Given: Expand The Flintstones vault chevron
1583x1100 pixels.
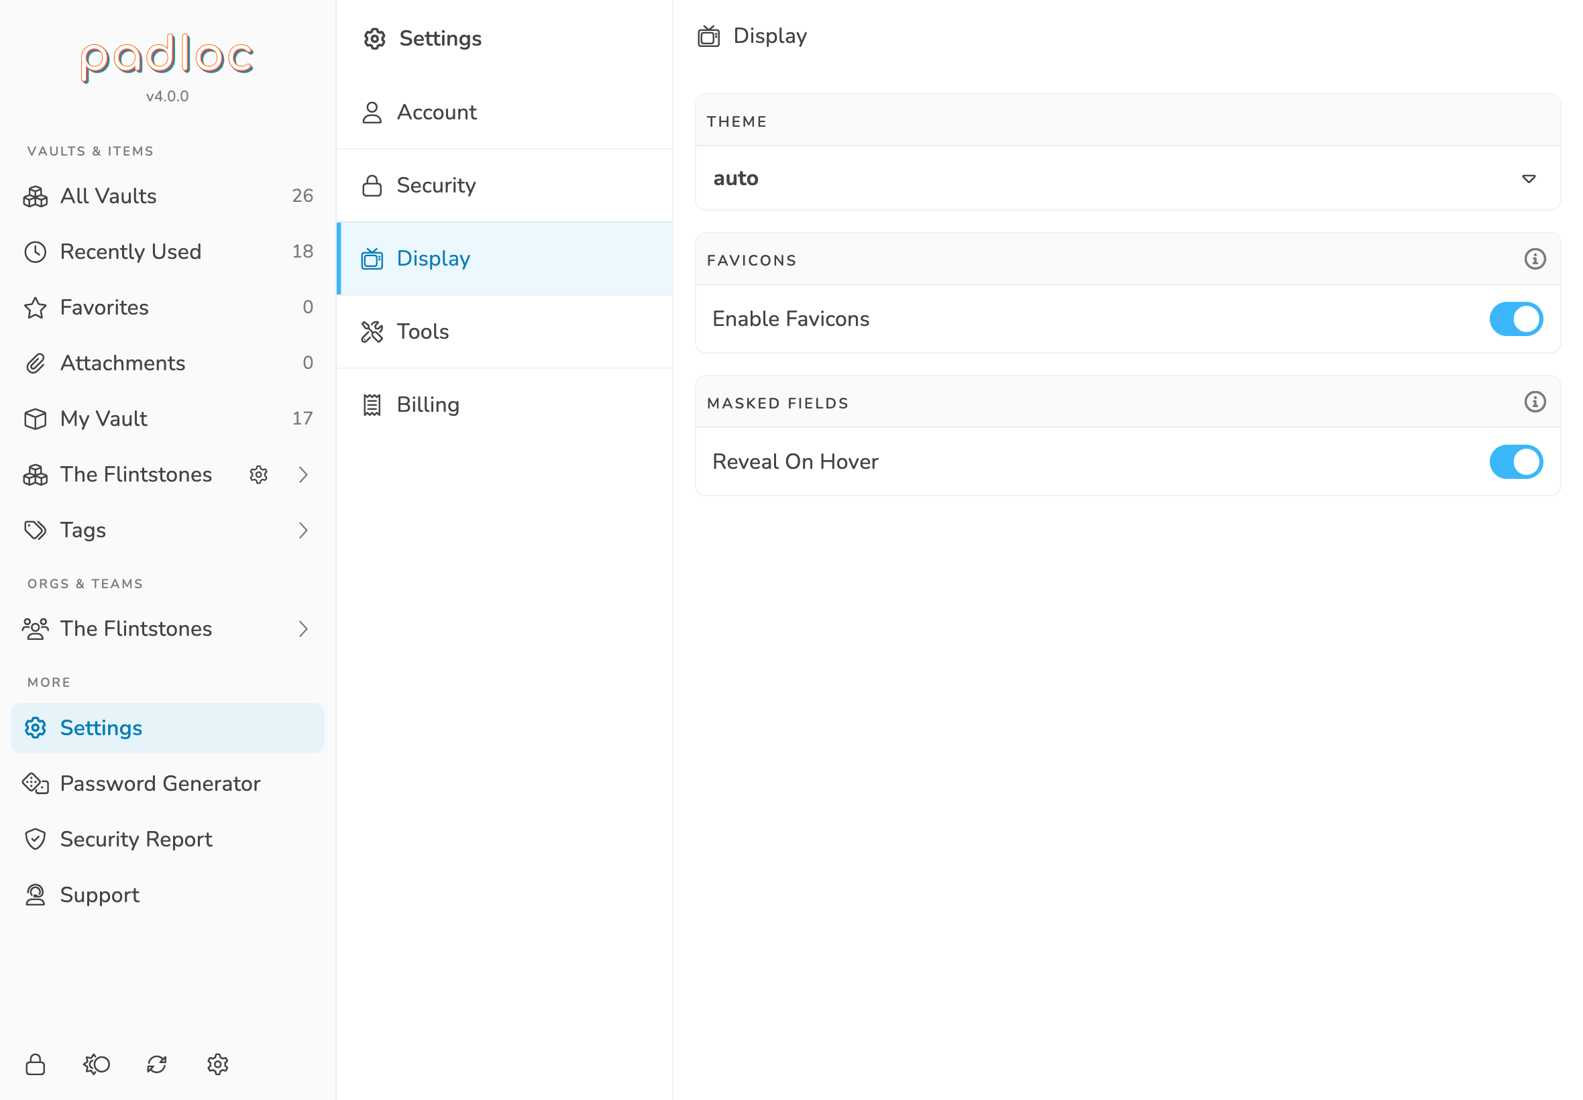Looking at the screenshot, I should [x=303, y=474].
